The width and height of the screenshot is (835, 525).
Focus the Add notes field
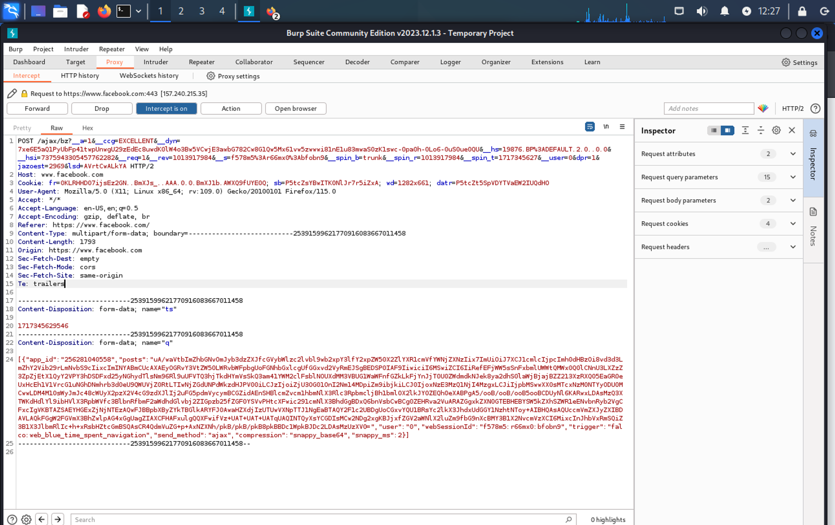coord(708,109)
